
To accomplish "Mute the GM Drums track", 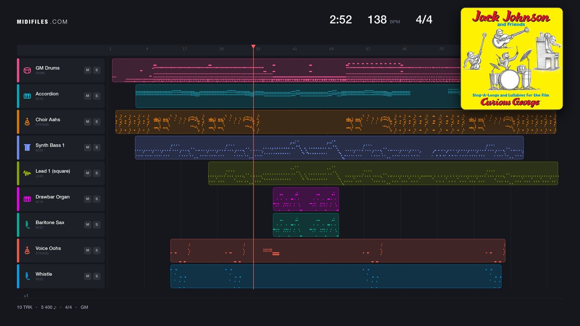I will 88,70.
